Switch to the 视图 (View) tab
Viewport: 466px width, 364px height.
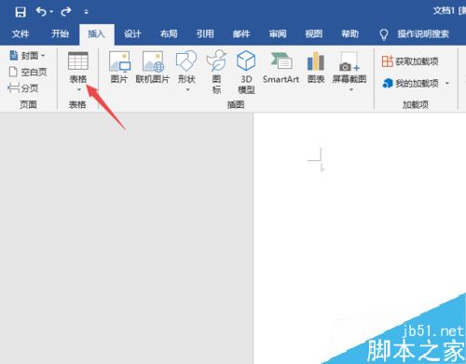[314, 34]
